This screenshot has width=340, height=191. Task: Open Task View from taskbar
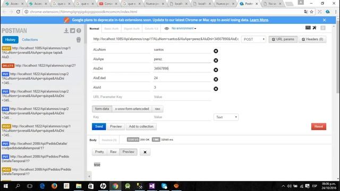pos(30,186)
